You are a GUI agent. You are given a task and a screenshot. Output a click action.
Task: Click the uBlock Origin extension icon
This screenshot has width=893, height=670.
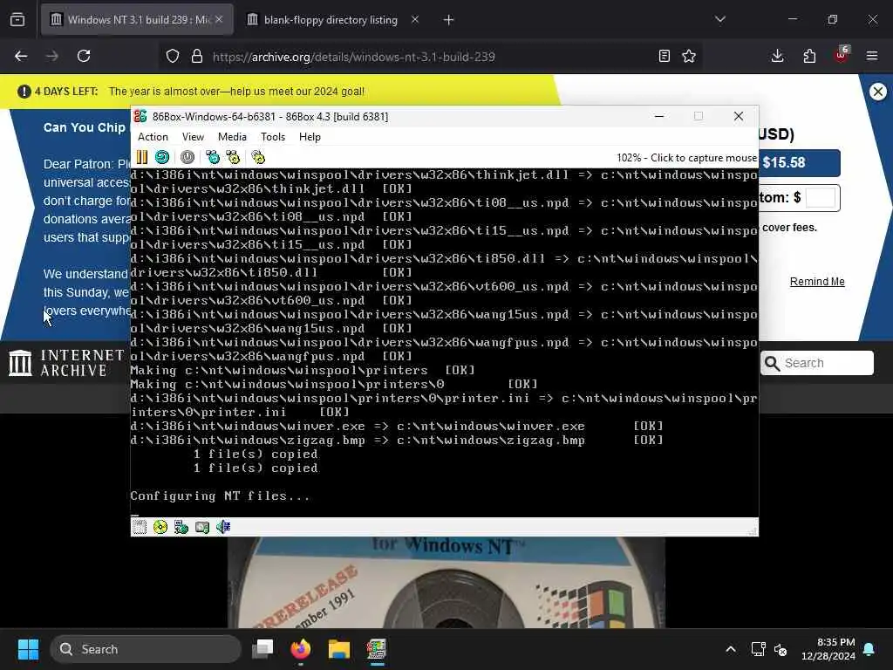[842, 56]
